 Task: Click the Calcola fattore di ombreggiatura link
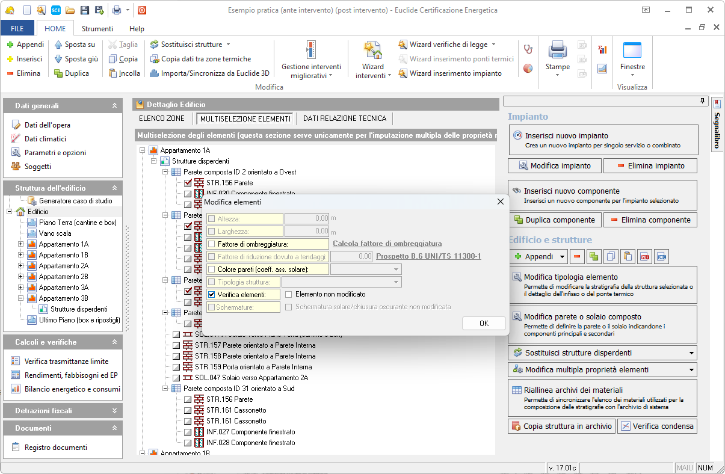(x=387, y=244)
